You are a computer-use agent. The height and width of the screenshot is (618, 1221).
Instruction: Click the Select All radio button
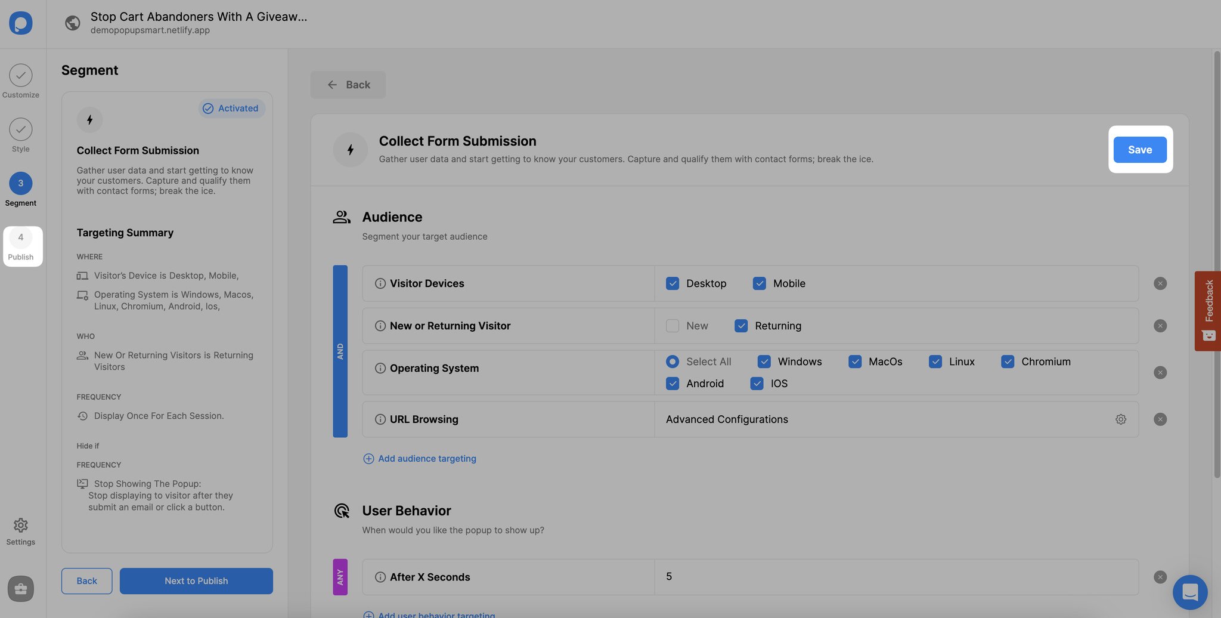click(673, 361)
